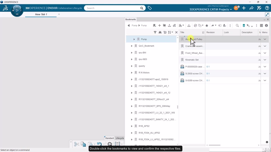The height and width of the screenshot is (152, 271).
Task: Click the tree vertical scrollbar thumb
Action: click(x=178, y=107)
